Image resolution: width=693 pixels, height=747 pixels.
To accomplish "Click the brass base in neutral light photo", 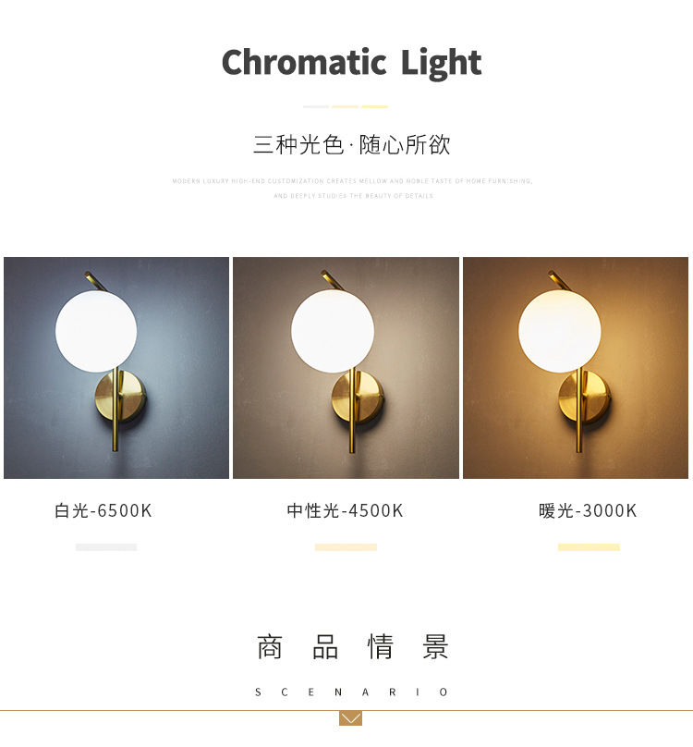I will pyautogui.click(x=358, y=398).
